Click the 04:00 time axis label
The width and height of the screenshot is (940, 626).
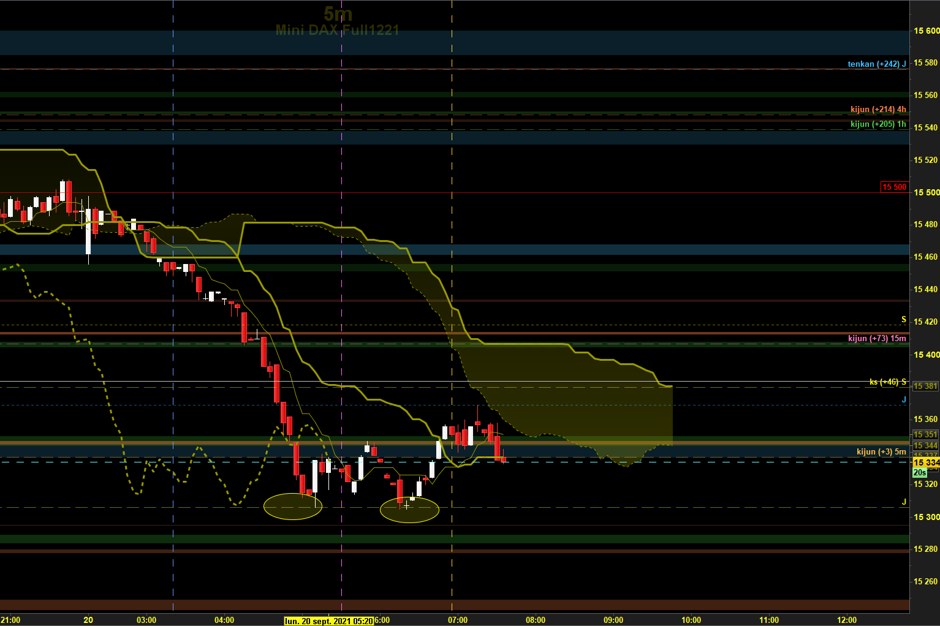point(224,620)
